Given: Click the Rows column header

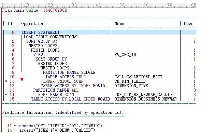Looking at the screenshot, I should 188,24.
